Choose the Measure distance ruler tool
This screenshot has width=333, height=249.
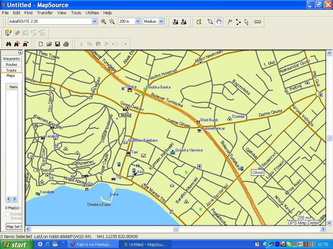(258, 22)
